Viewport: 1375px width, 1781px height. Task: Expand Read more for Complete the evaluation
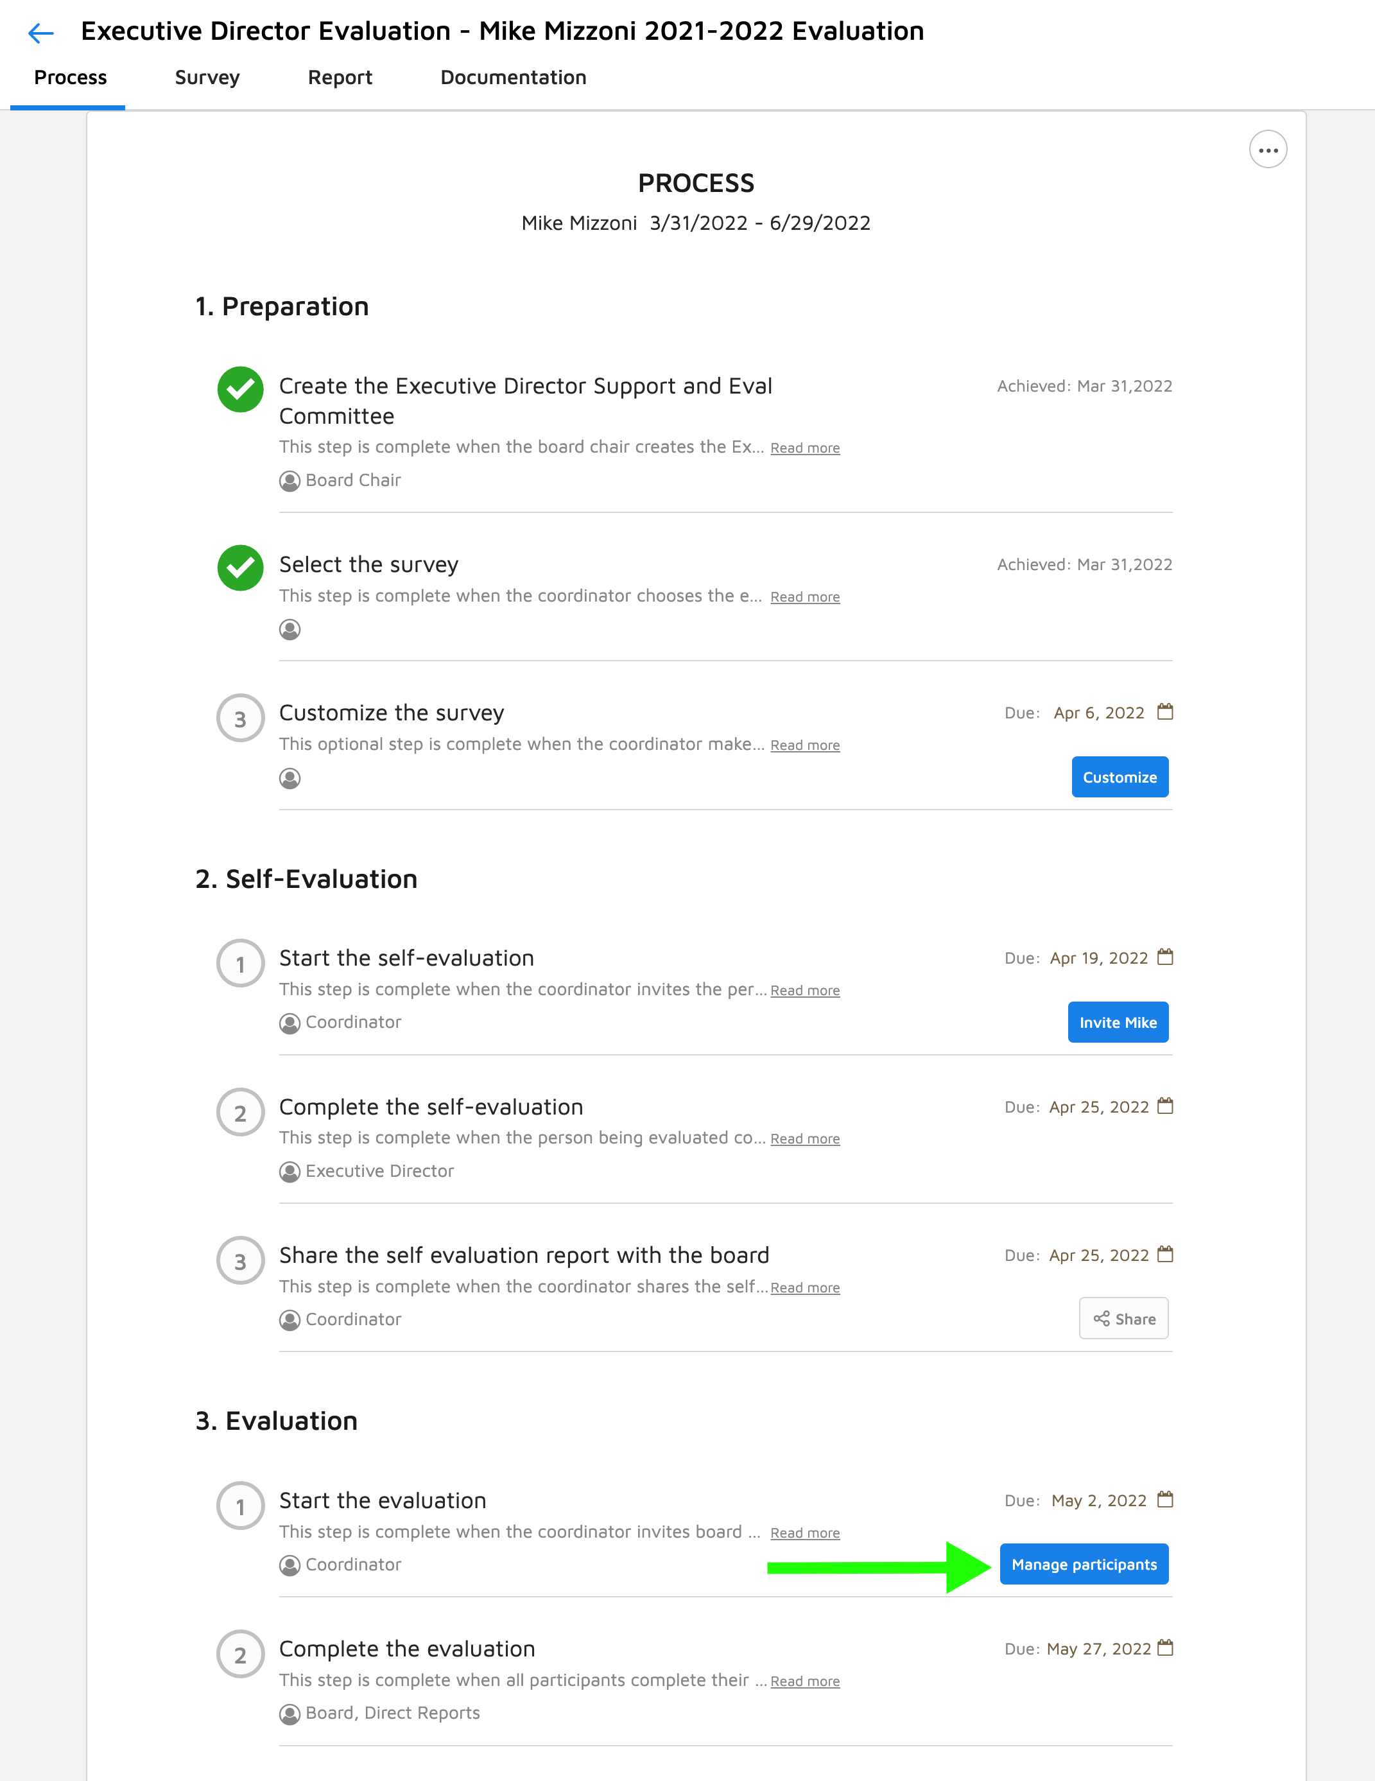[x=805, y=1681]
